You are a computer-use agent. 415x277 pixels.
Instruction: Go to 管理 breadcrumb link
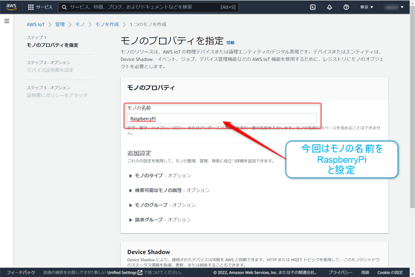click(x=60, y=25)
